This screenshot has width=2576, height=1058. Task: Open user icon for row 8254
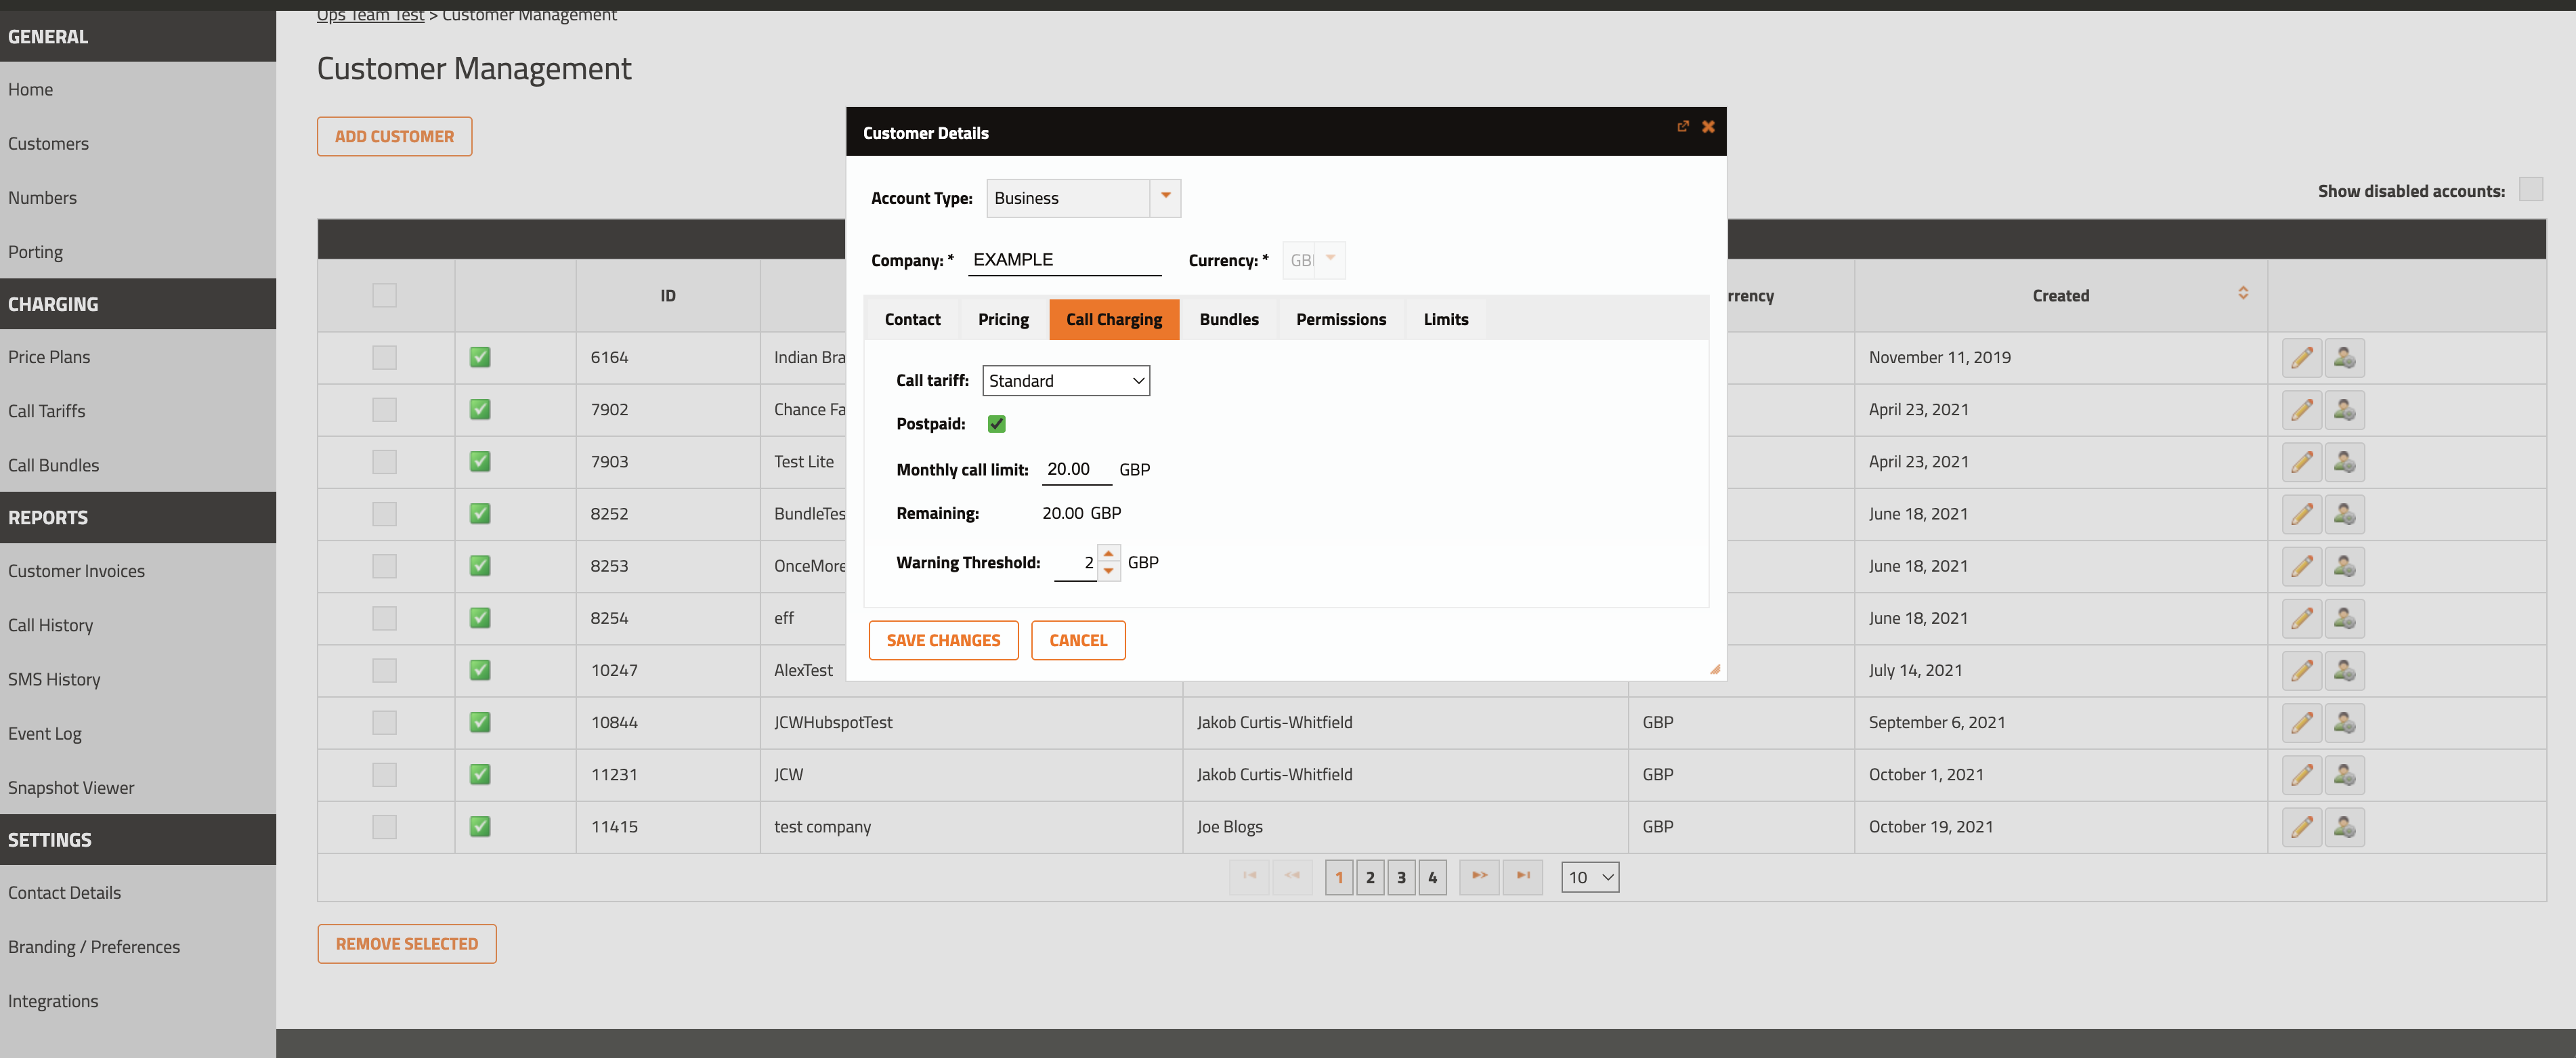(x=2344, y=618)
